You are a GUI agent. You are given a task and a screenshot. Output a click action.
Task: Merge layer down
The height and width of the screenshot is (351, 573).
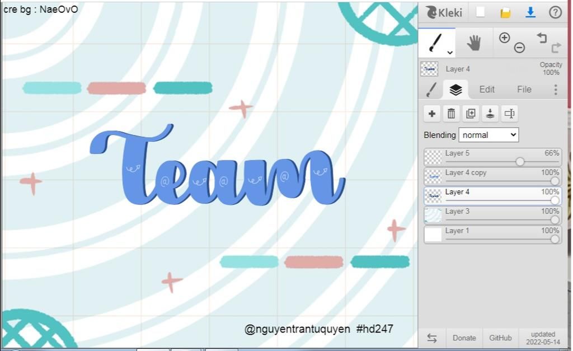tap(490, 114)
